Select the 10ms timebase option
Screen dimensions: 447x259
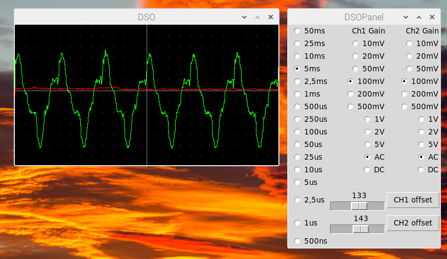click(x=310, y=56)
